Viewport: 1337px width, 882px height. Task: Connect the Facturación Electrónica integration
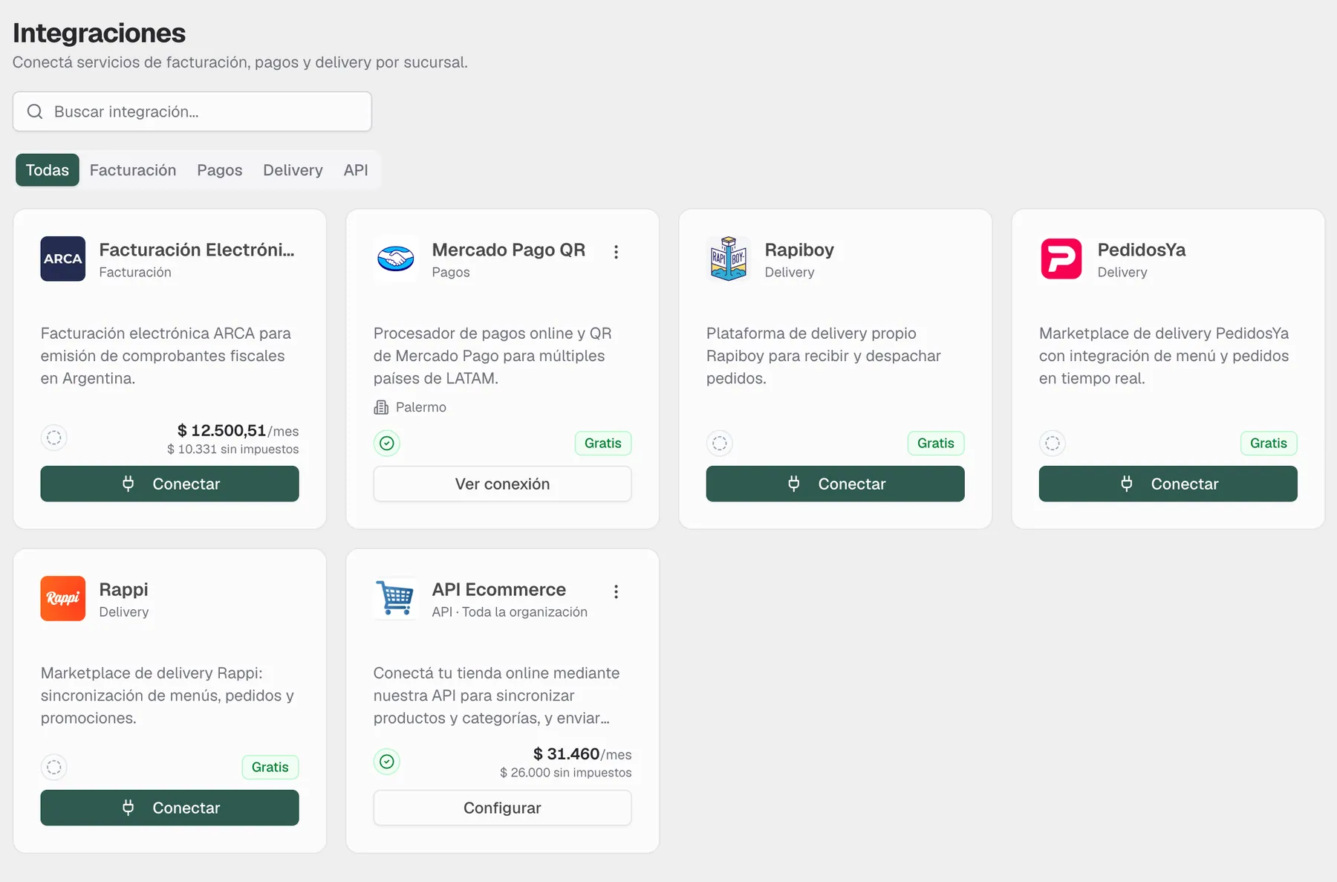pos(169,484)
